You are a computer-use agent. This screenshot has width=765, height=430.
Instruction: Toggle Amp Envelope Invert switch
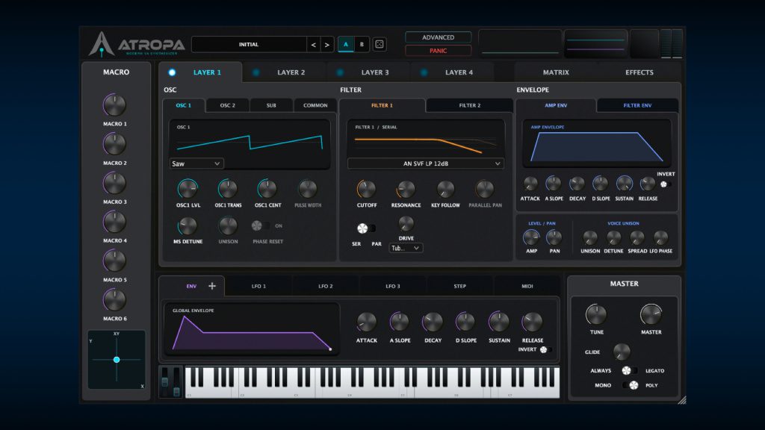[x=666, y=184]
